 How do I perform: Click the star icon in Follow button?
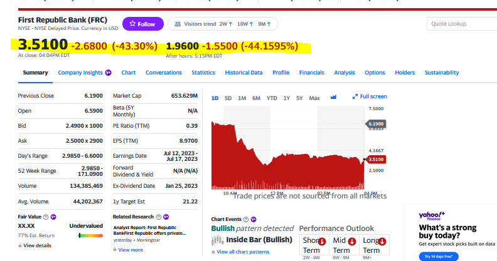(132, 24)
